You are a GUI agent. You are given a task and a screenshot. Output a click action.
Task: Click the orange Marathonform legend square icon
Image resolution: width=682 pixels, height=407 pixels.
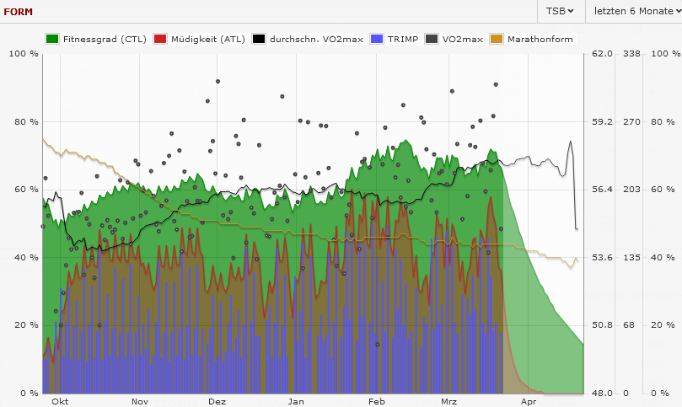pos(497,39)
